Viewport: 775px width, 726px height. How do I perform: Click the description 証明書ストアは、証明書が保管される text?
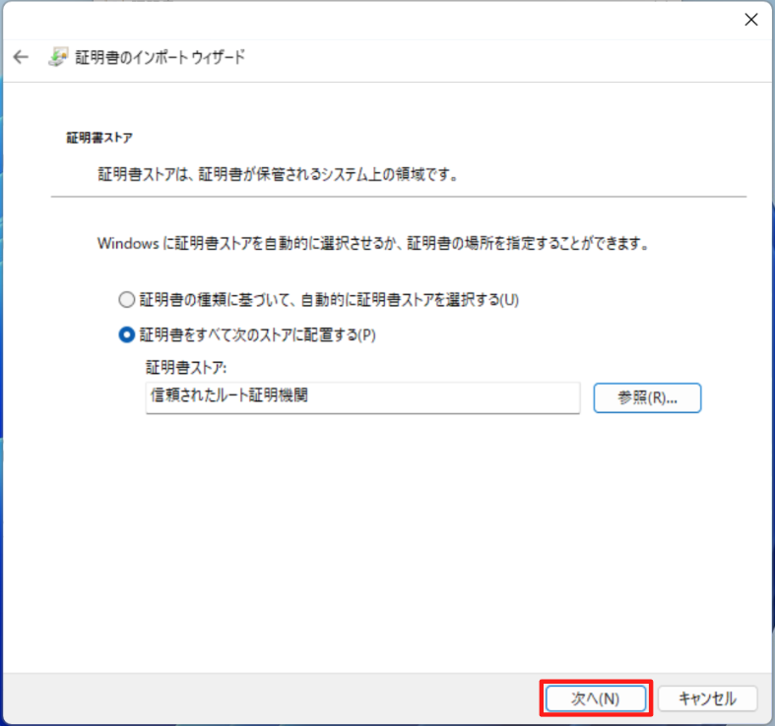[x=278, y=174]
